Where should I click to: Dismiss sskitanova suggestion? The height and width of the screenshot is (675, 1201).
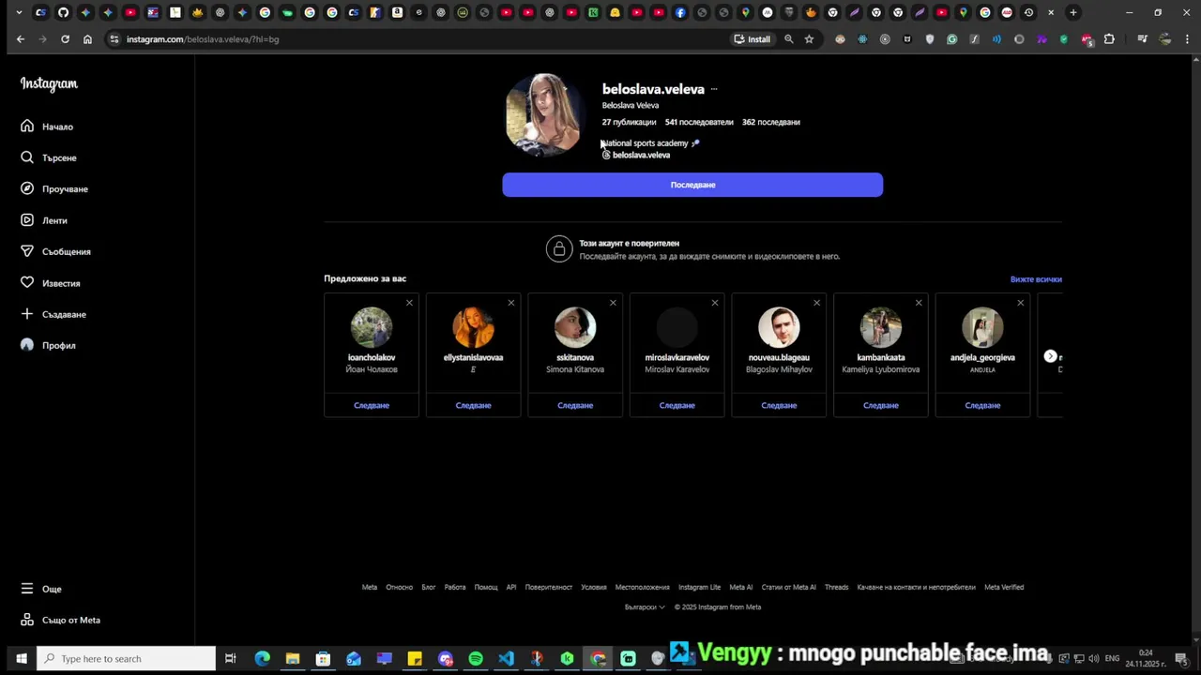tap(613, 303)
